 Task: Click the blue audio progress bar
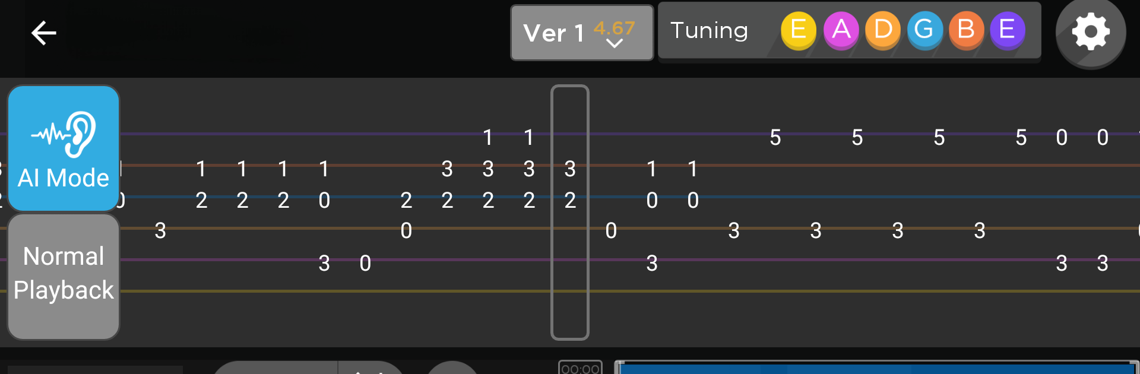point(876,368)
